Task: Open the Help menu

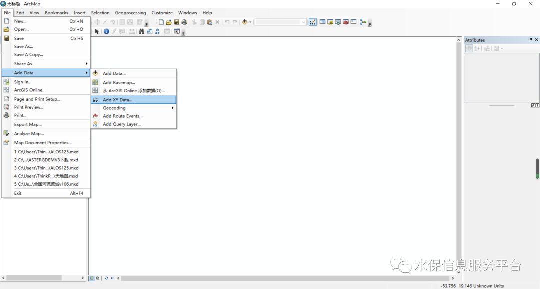Action: tap(207, 12)
